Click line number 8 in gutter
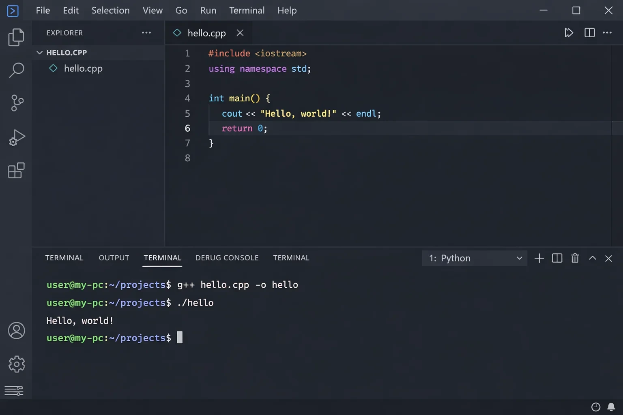The image size is (623, 415). coord(187,158)
